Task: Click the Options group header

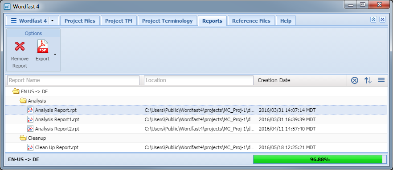Action: (33, 33)
